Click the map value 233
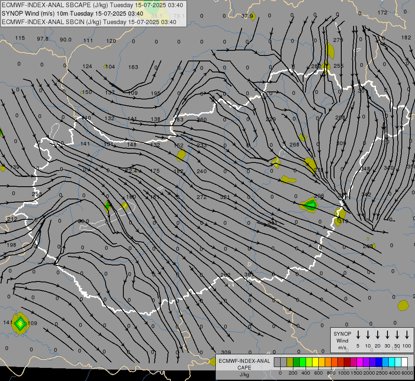This screenshot has width=415, height=381. [202, 145]
